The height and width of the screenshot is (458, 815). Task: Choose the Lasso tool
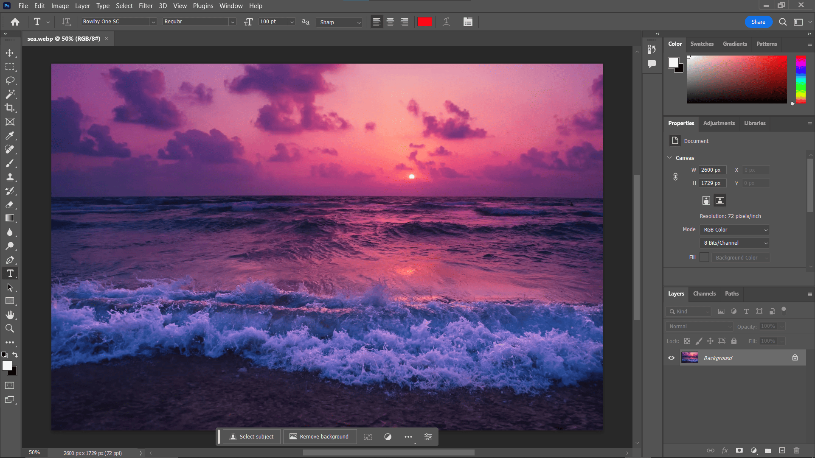pos(11,81)
